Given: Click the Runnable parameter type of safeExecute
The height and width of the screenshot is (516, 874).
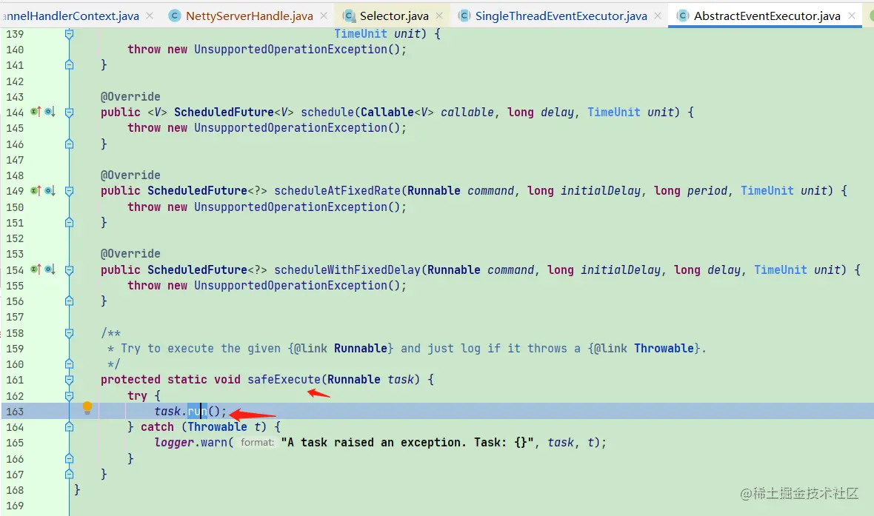Looking at the screenshot, I should coord(354,380).
